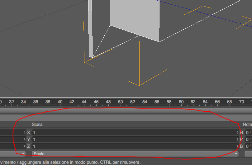The width and height of the screenshot is (252, 165).
Task: Click the position X field stepper arrows
Action: pyautogui.click(x=25, y=133)
